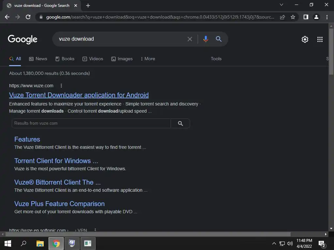Image resolution: width=334 pixels, height=250 pixels.
Task: Open the Chrome side panel
Action: pos(306,17)
